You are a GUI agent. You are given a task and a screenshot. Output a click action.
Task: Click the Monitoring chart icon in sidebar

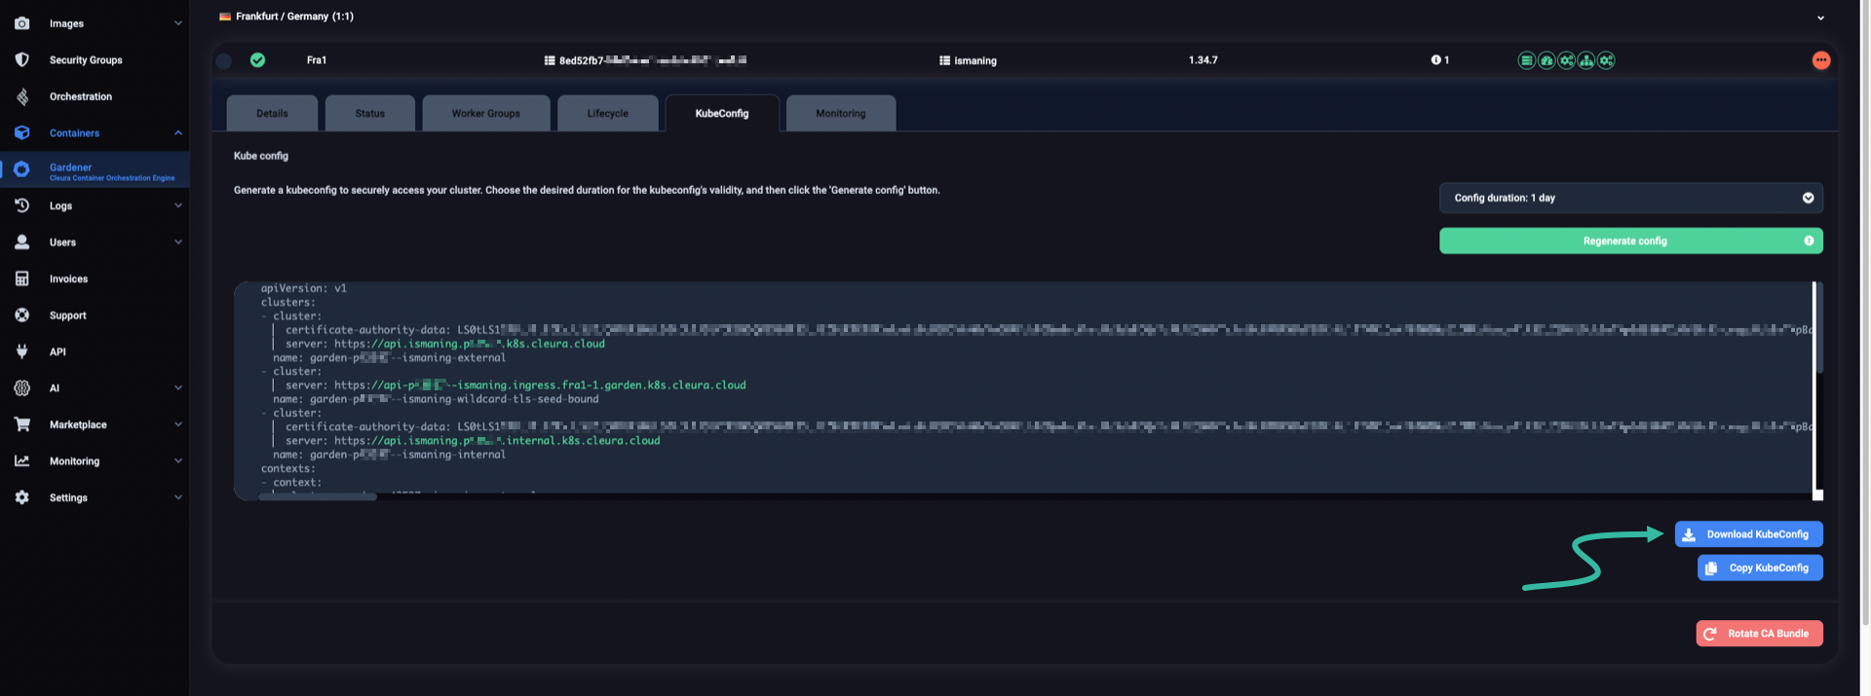21,461
